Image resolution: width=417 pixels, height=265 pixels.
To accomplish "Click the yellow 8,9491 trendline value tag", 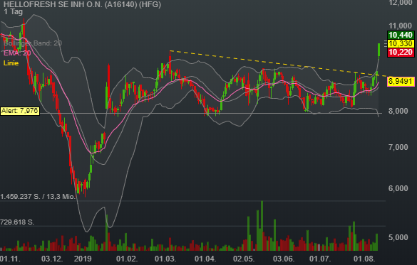I will tap(401, 81).
